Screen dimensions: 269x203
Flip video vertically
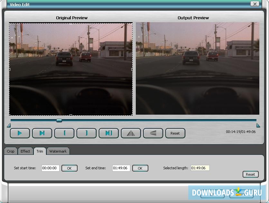point(153,133)
